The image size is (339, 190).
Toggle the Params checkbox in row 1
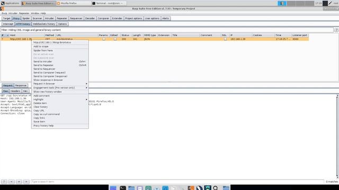point(104,39)
